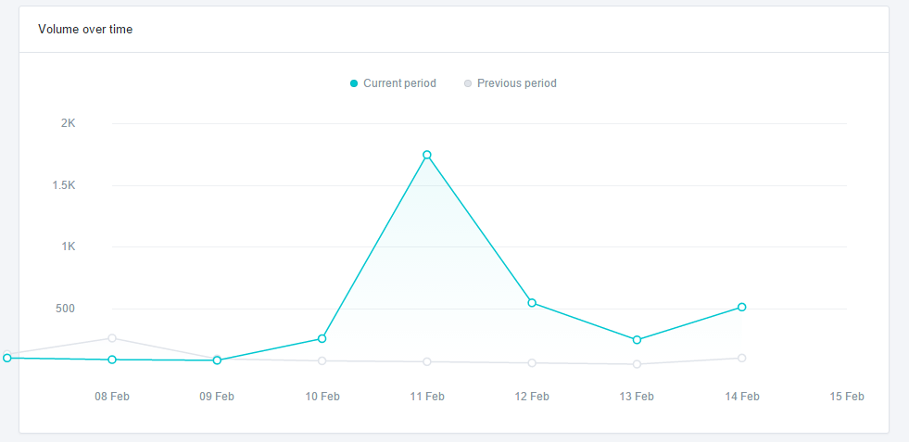Click previous period point at 12 Feb
909x442 pixels.
tap(532, 363)
